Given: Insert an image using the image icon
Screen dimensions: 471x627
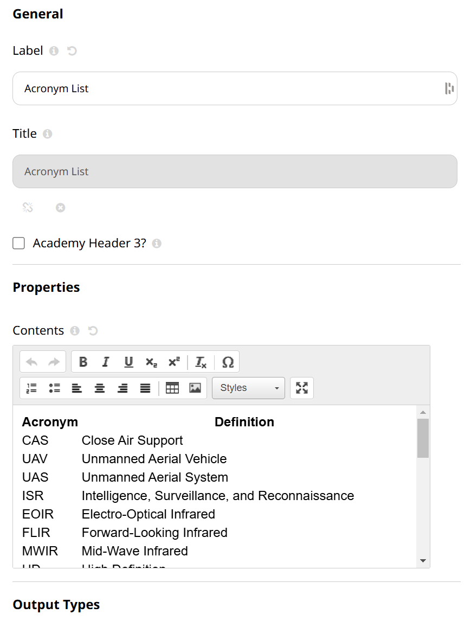Looking at the screenshot, I should [x=194, y=388].
